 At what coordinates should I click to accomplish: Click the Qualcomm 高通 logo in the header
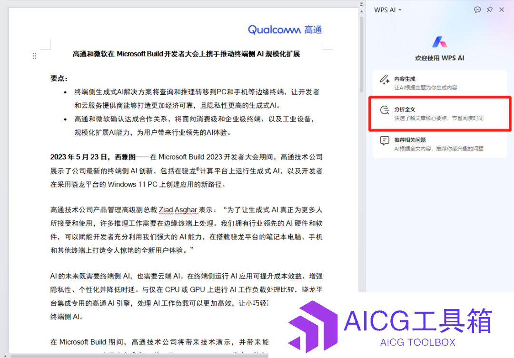(x=285, y=30)
